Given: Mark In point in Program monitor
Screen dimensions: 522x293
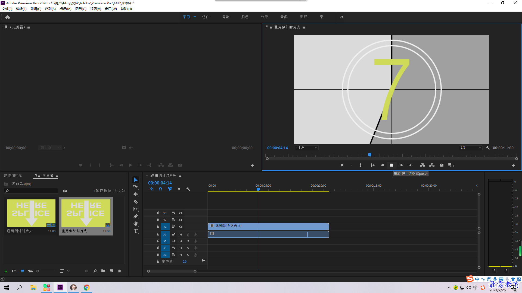Looking at the screenshot, I should 352,165.
